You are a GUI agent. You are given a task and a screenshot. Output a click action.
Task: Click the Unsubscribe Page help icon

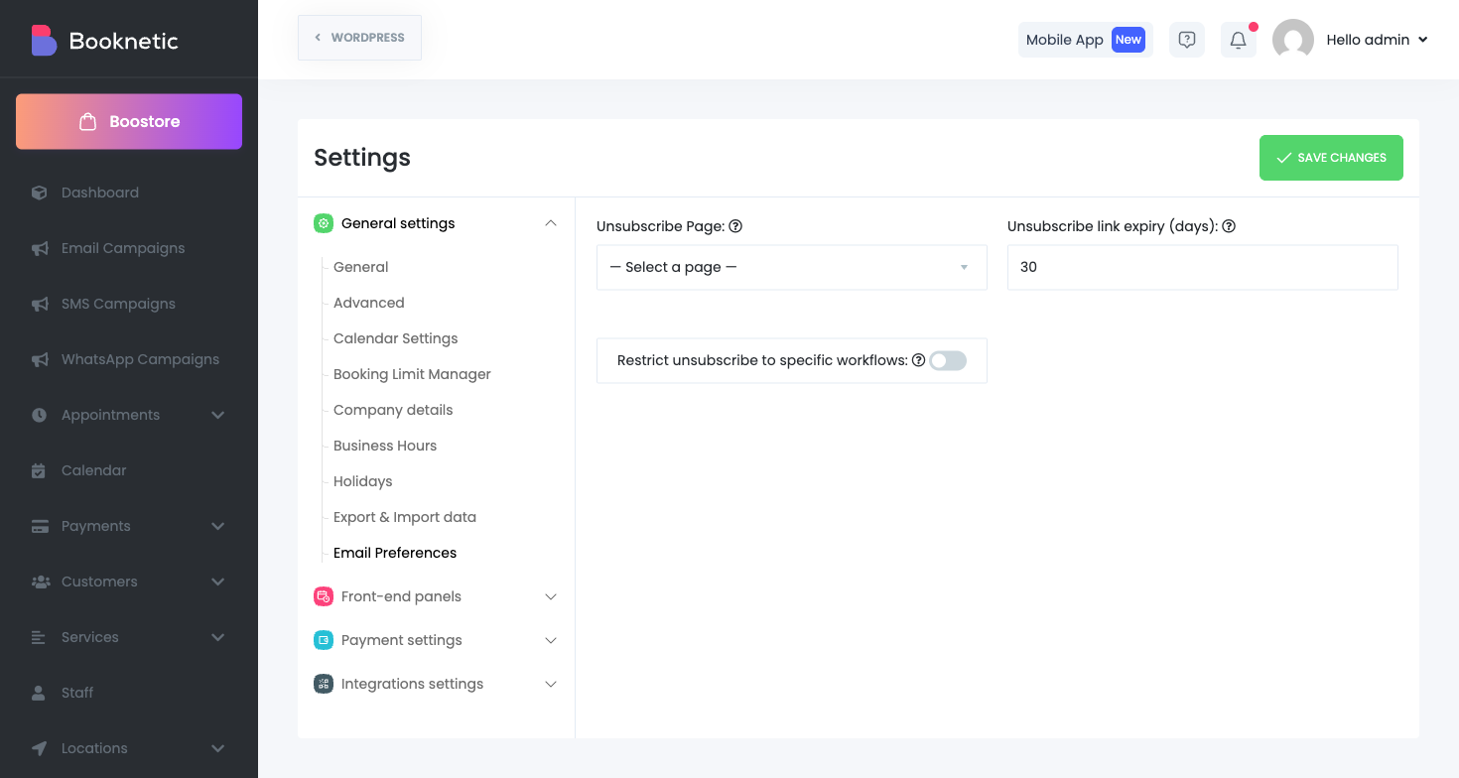pos(735,226)
